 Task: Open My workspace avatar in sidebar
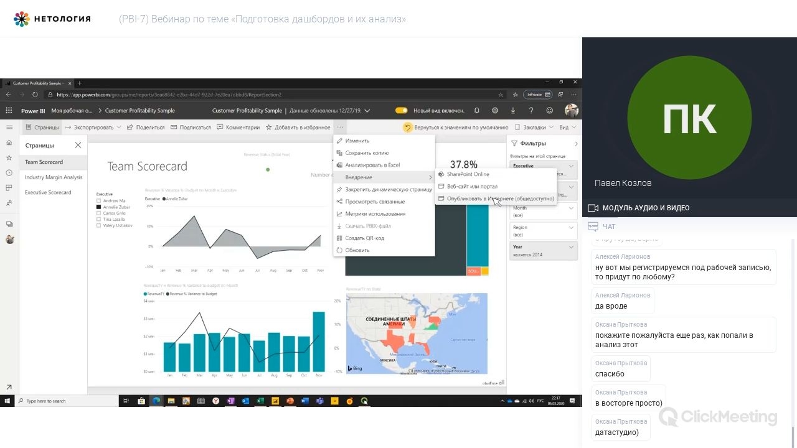9,239
